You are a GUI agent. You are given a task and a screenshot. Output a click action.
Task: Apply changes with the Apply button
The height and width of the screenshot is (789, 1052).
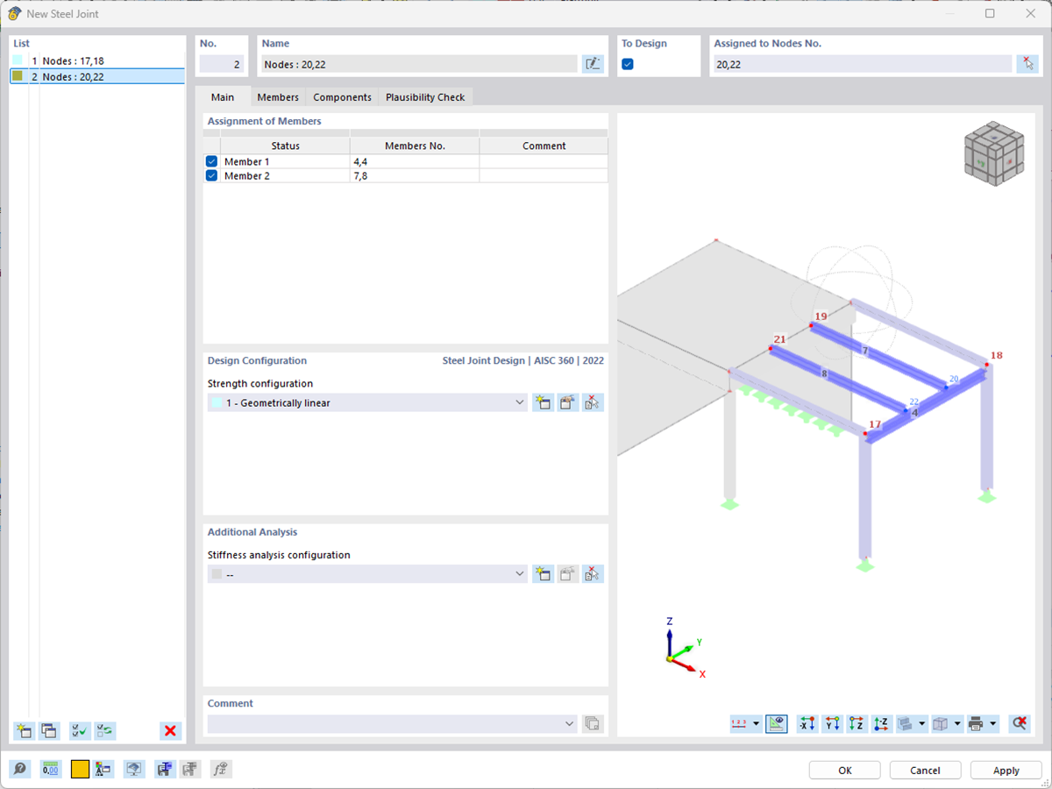click(x=1006, y=770)
